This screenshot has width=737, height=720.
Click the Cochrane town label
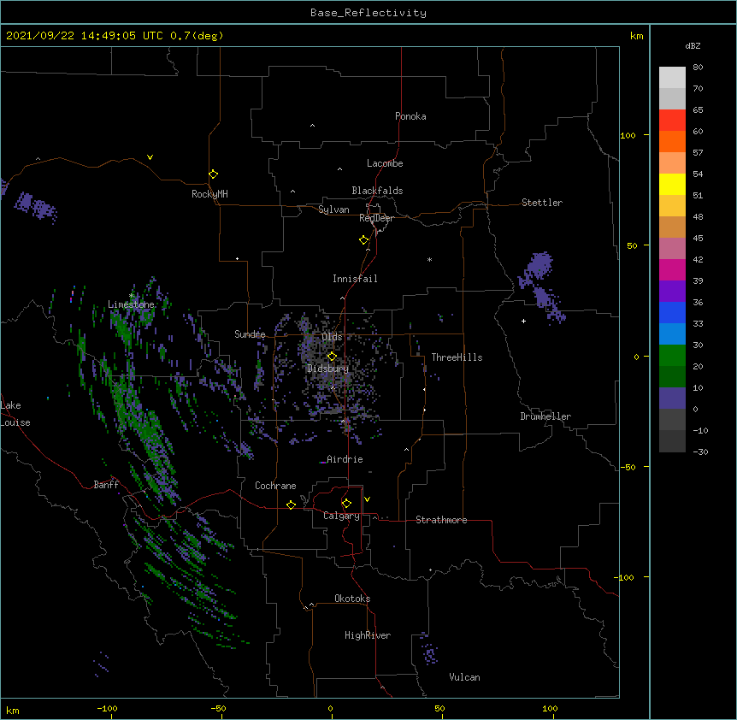(x=275, y=486)
